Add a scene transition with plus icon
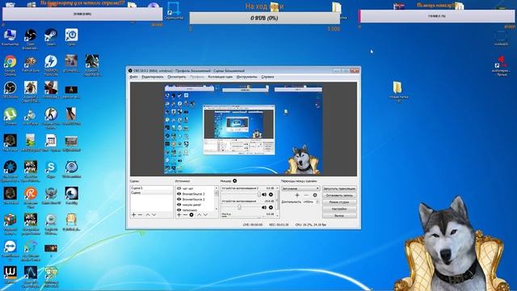The image size is (517, 291). (297, 195)
